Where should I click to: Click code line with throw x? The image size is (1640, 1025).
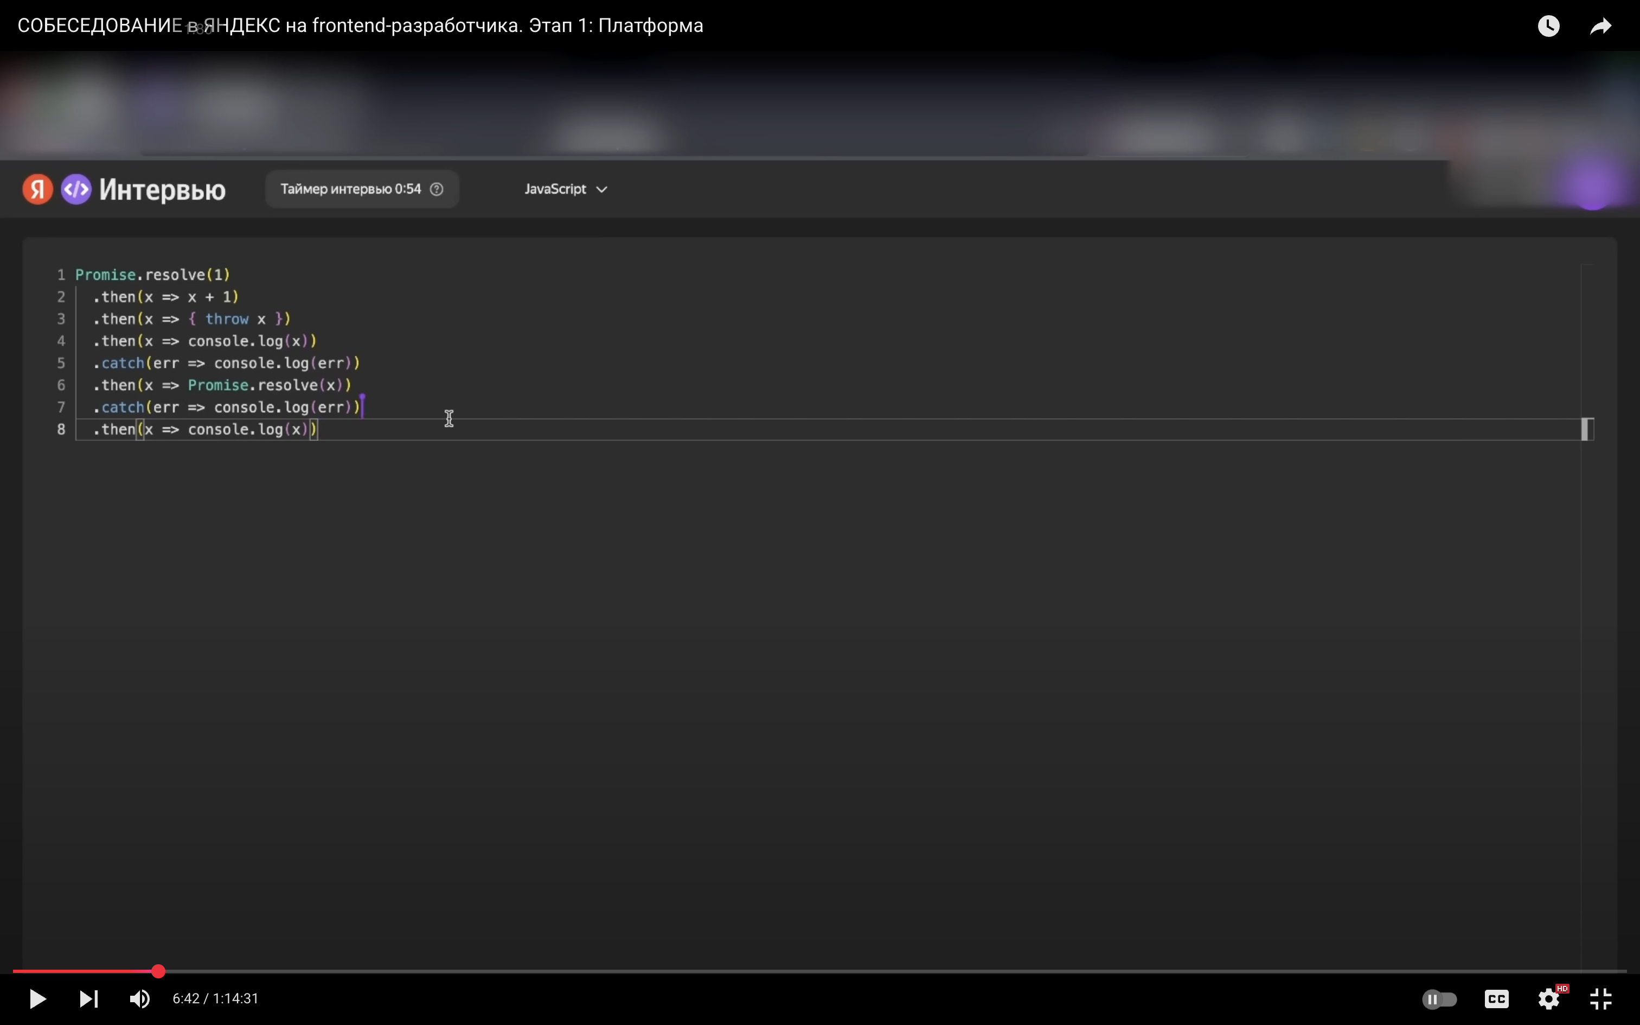[192, 319]
